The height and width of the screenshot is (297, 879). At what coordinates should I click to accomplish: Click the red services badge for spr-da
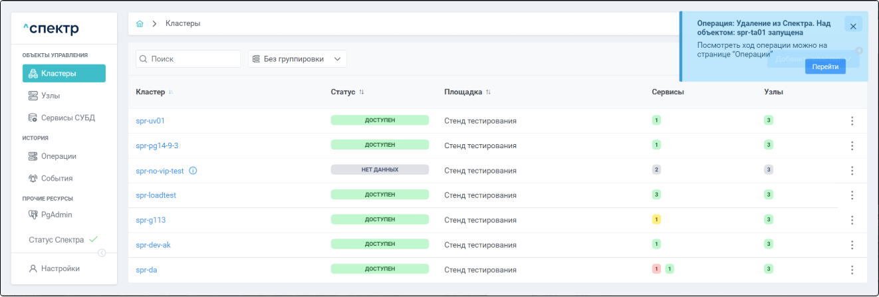tap(656, 269)
